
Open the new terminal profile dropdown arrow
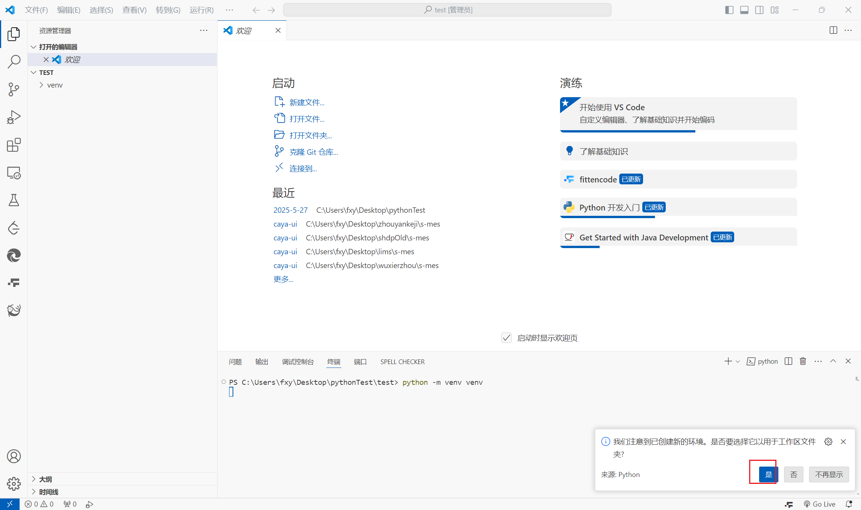pos(738,361)
